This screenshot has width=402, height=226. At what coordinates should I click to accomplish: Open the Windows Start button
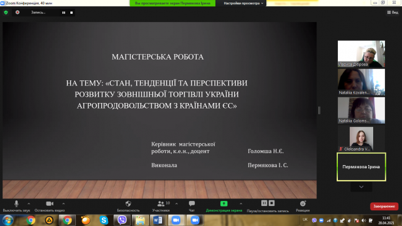(x=8, y=220)
